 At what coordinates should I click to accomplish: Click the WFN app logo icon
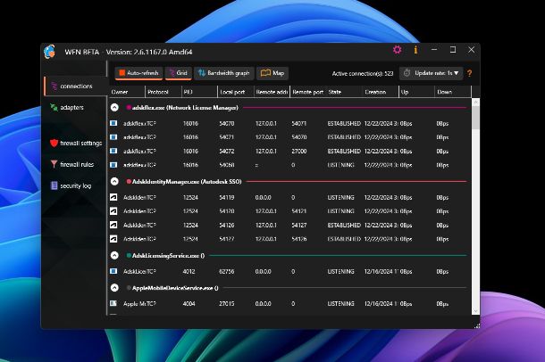click(x=50, y=52)
